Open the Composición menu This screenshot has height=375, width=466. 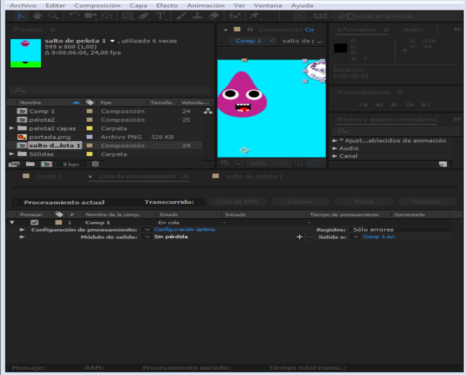pyautogui.click(x=97, y=5)
